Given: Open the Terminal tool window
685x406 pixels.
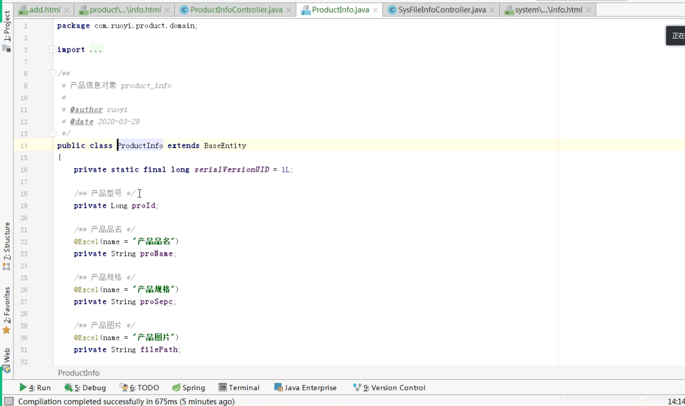Looking at the screenshot, I should (239, 388).
